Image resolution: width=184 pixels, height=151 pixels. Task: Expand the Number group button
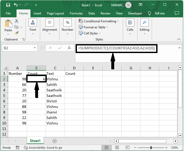(67, 27)
